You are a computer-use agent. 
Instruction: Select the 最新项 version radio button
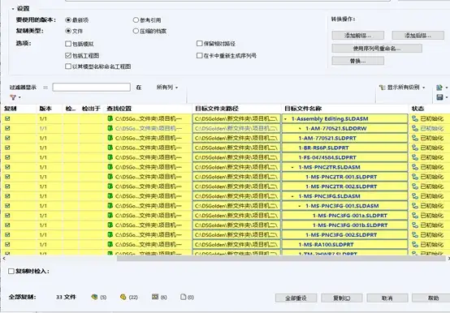tap(68, 20)
